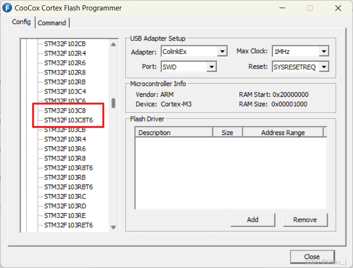This screenshot has height=268, width=353.
Task: Select STM32F103R8T6 in device tree
Action: [x=68, y=168]
